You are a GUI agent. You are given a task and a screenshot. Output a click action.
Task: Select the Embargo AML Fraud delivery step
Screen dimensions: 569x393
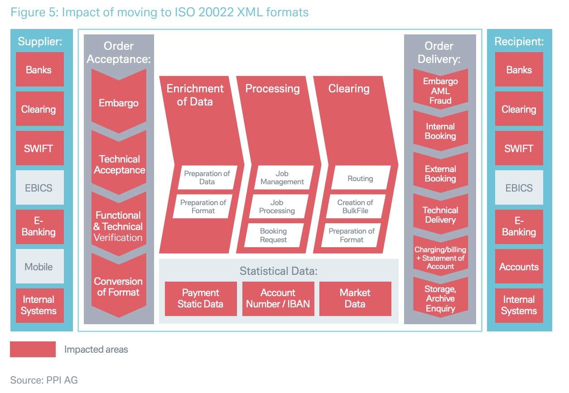point(440,91)
